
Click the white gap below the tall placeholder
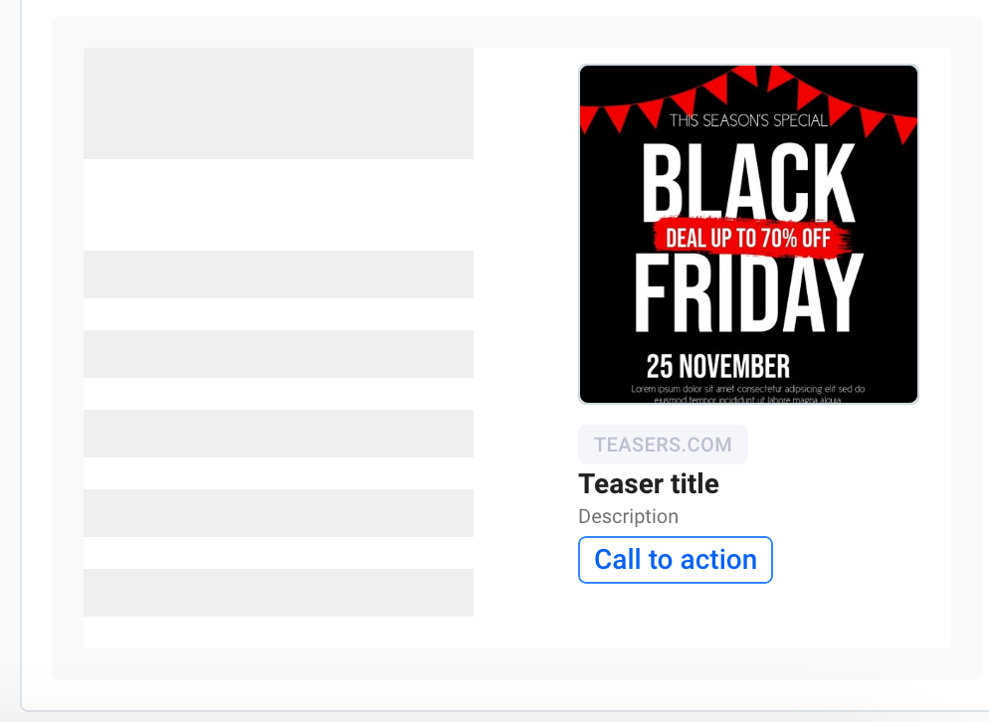click(279, 204)
